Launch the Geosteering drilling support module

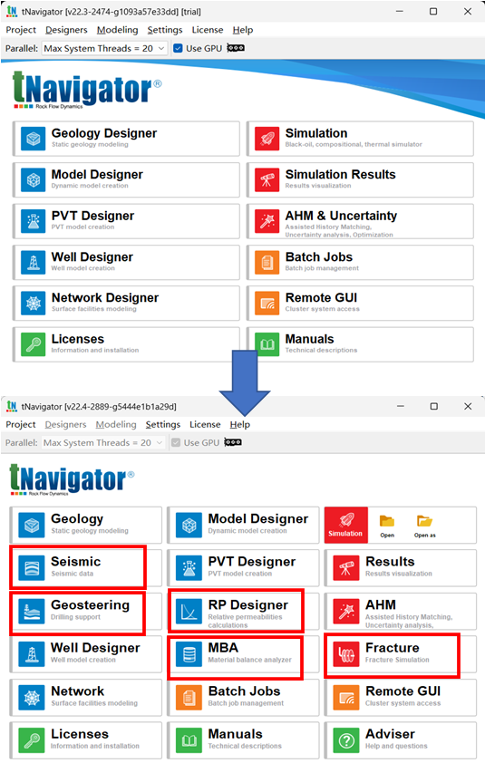(x=86, y=611)
